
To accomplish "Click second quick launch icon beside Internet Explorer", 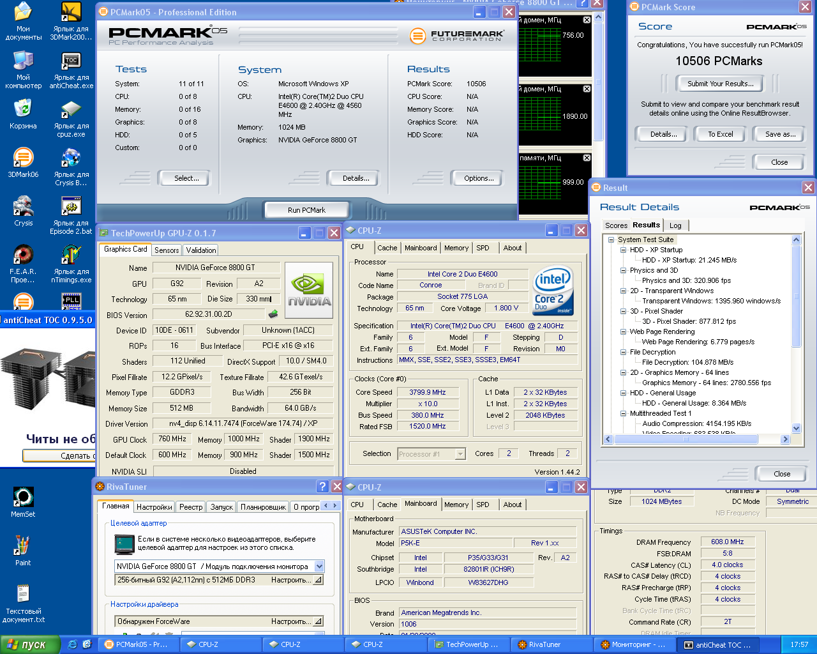I will [x=87, y=644].
